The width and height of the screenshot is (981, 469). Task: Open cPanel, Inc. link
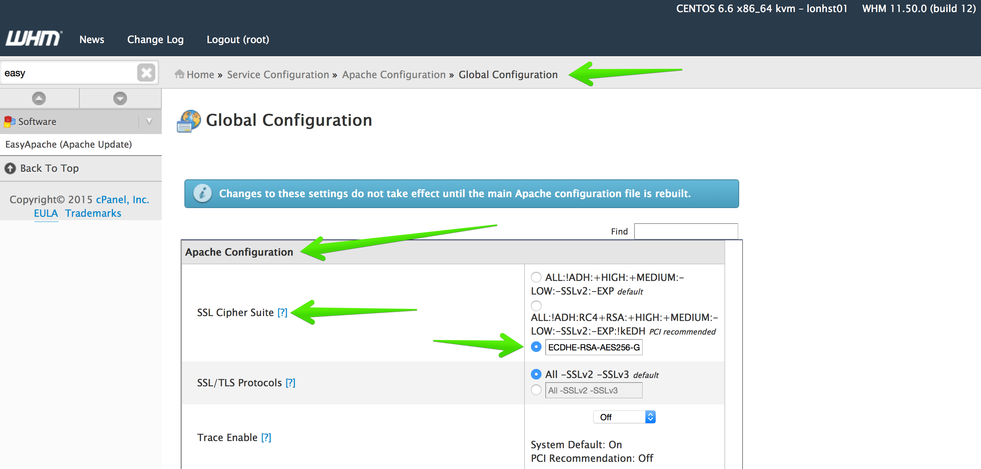tap(122, 199)
